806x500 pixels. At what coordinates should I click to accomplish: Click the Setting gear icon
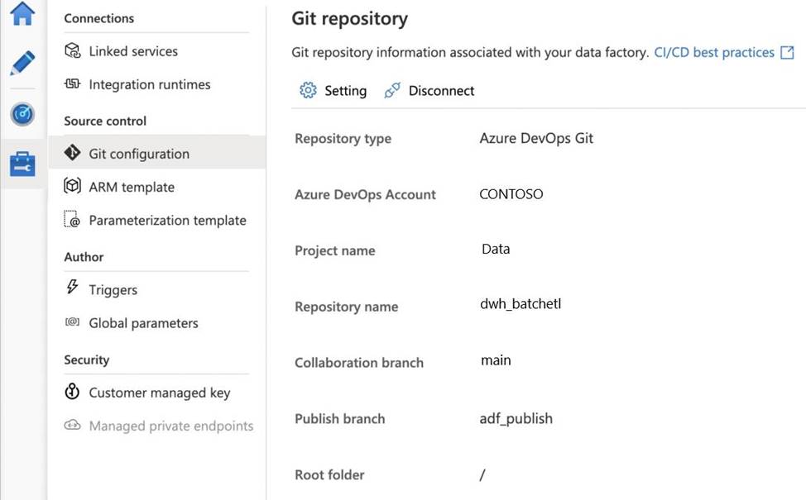(308, 91)
